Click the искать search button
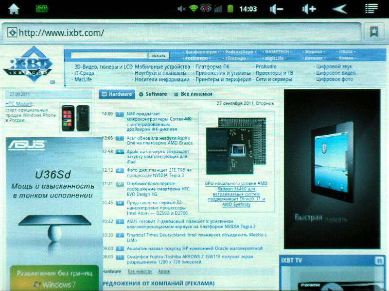389x291 pixels. [159, 55]
